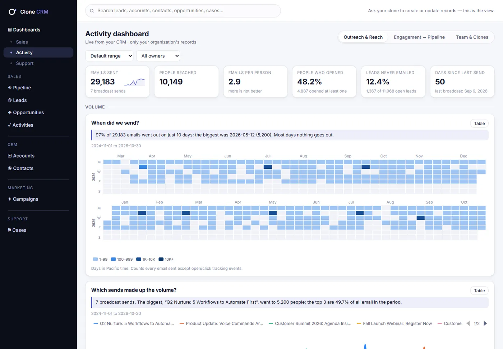Image resolution: width=503 pixels, height=349 pixels.
Task: Click the Clone CRM logo icon
Action: point(12,12)
